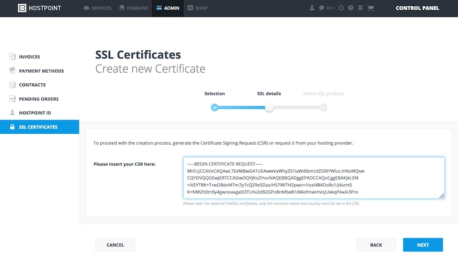
Task: Switch to the Admin tab
Action: [x=168, y=8]
